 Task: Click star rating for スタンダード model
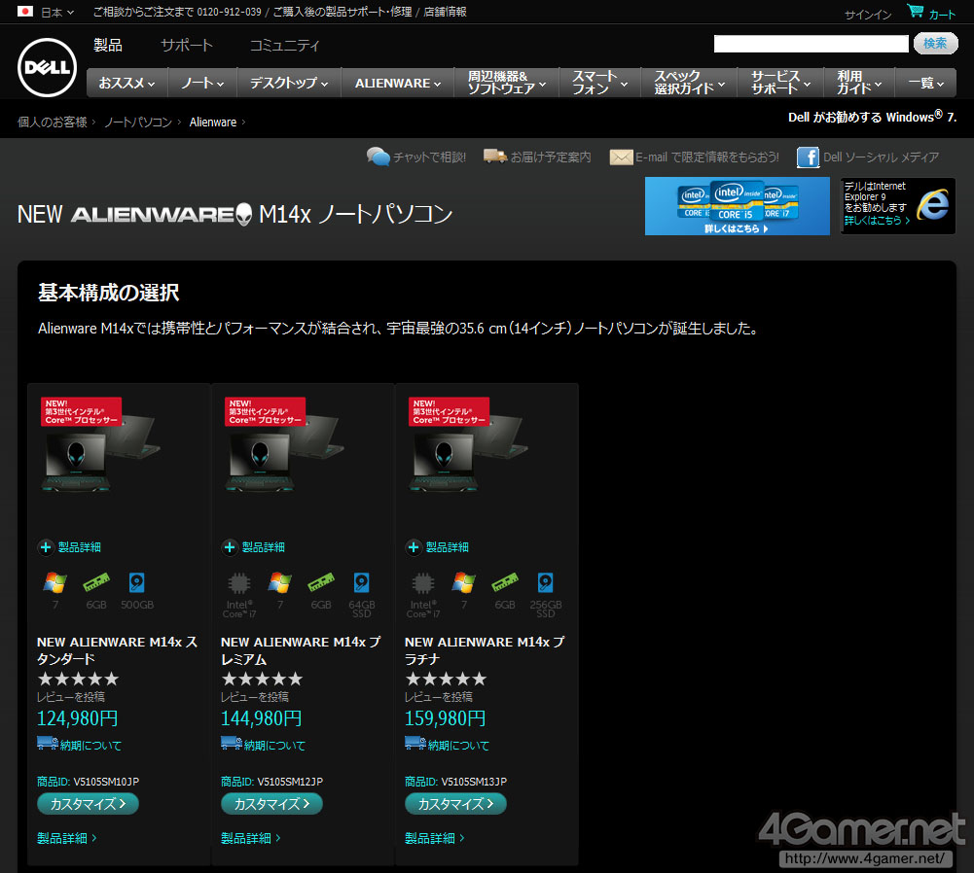[x=78, y=679]
